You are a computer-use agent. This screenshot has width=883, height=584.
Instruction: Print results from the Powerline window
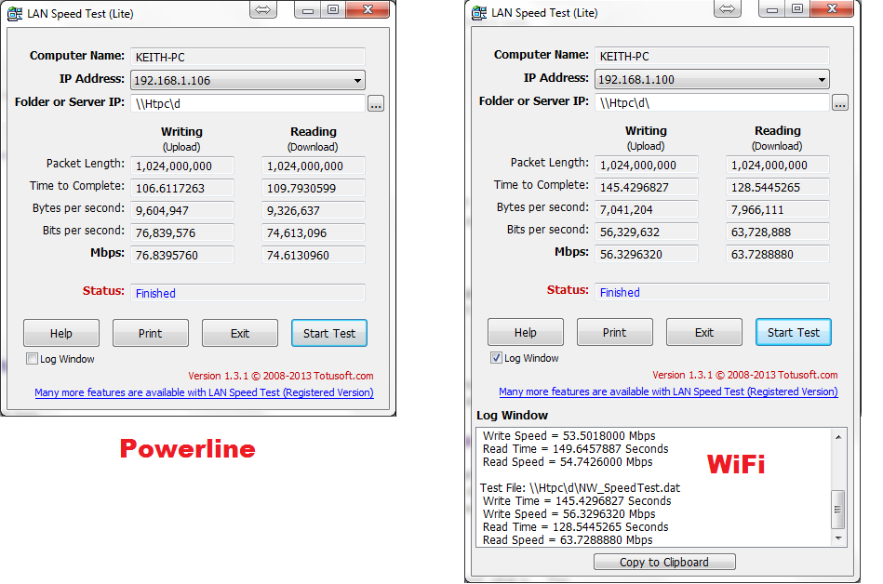tap(150, 332)
